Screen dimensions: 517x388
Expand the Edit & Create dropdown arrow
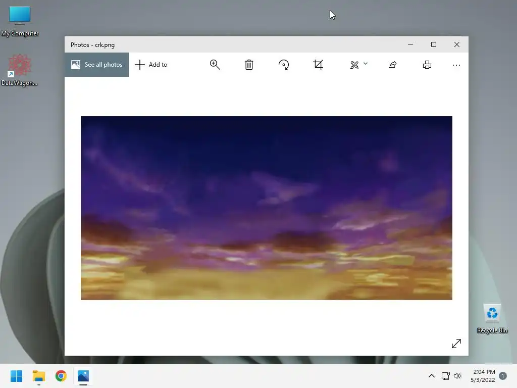366,64
